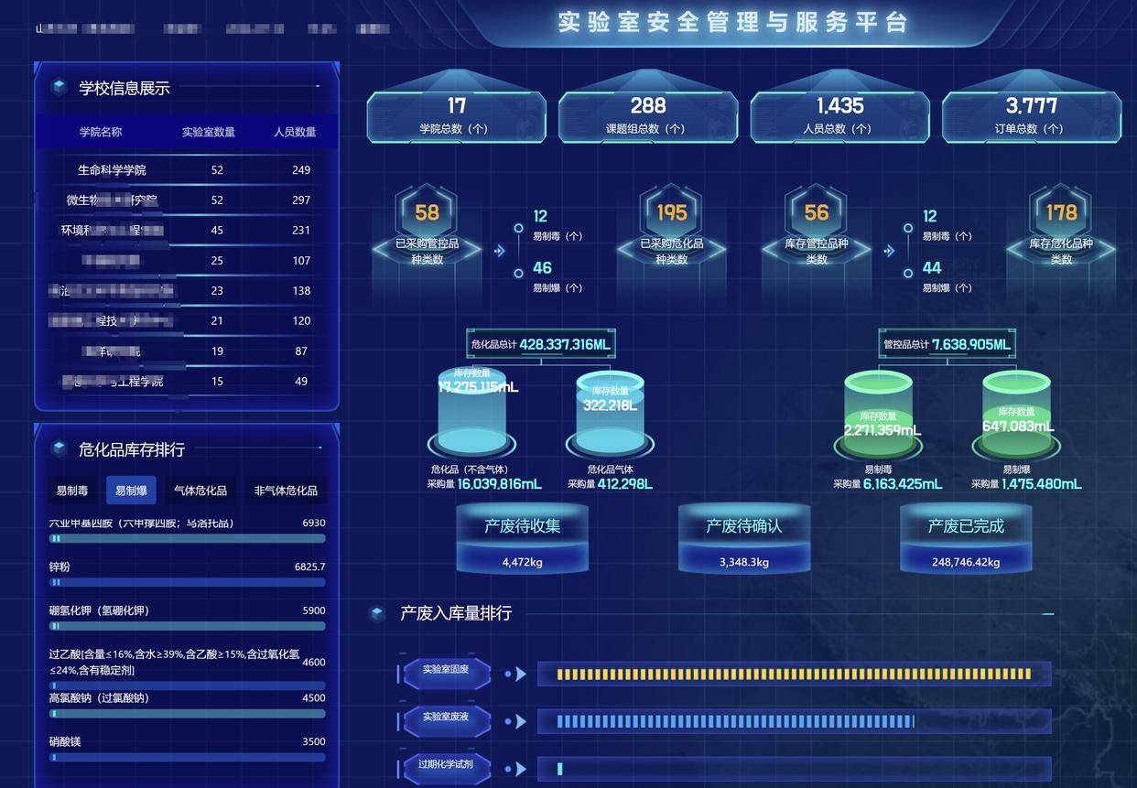
Task: Click the 人员数量 column header
Action: [295, 132]
